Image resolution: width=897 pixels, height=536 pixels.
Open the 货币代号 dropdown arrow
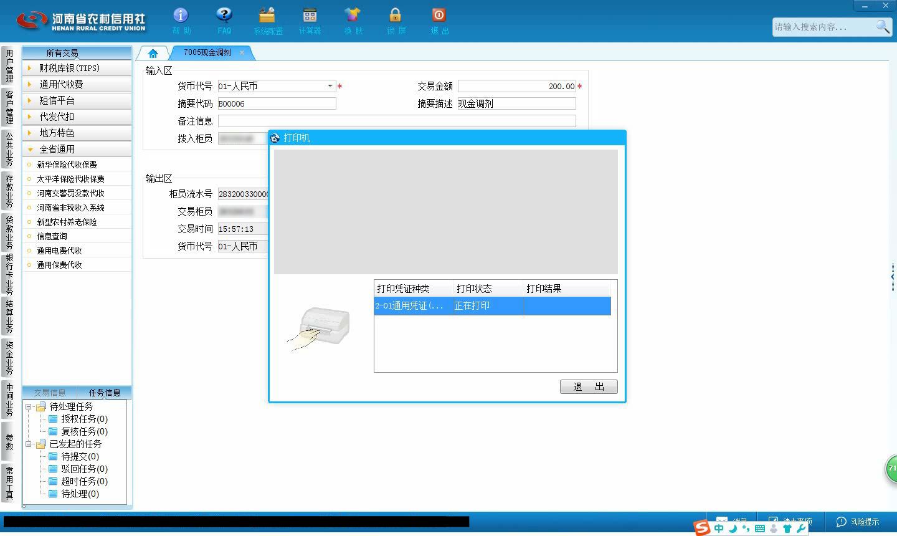pos(330,86)
